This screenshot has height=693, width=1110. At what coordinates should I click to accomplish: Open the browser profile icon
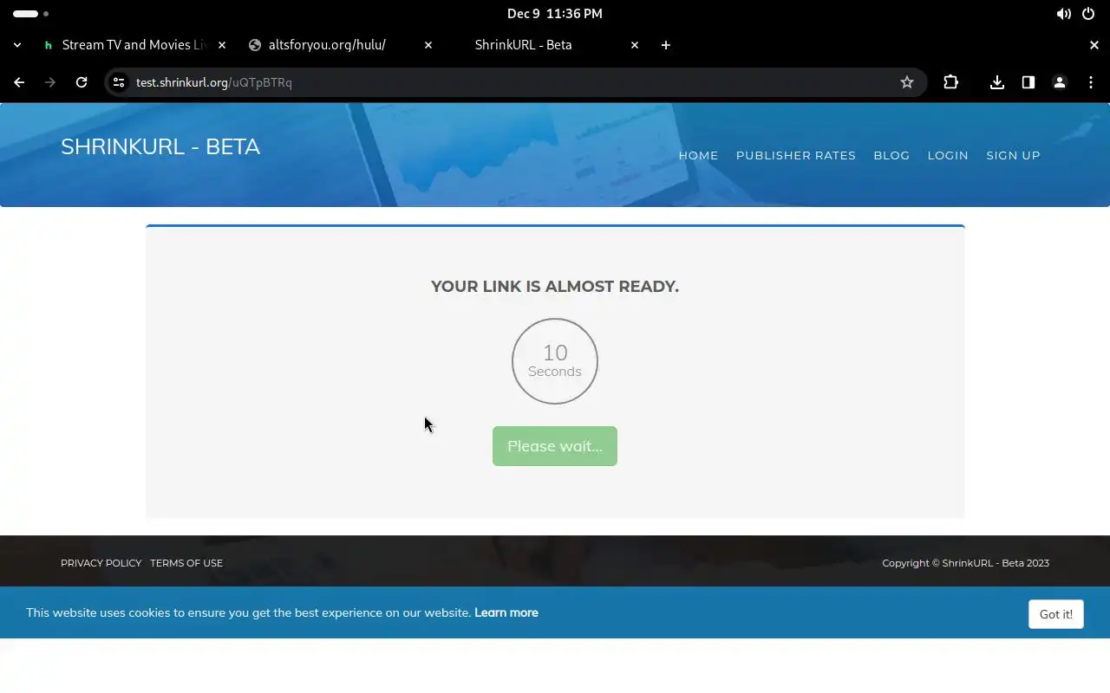[1060, 82]
